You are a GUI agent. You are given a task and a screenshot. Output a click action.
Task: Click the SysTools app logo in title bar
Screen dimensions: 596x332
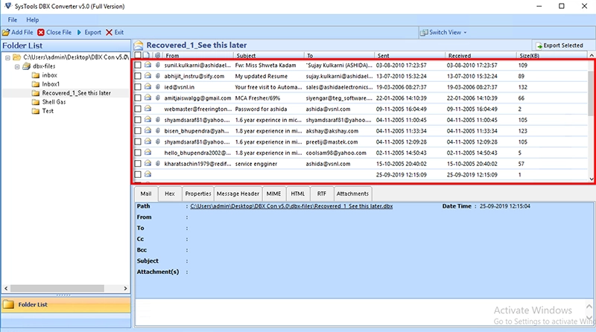7,6
